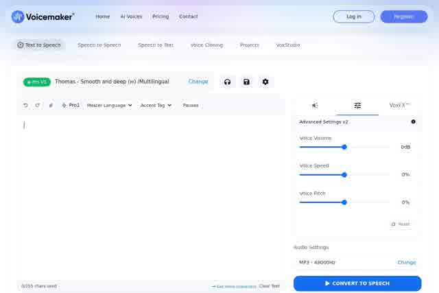Click the Pro1 toolbar button
This screenshot has width=439, height=293.
pos(71,105)
